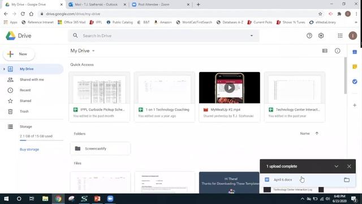Show more bookmarks overflow chevron
Viewport: 362px width, 204px height.
[x=356, y=22]
